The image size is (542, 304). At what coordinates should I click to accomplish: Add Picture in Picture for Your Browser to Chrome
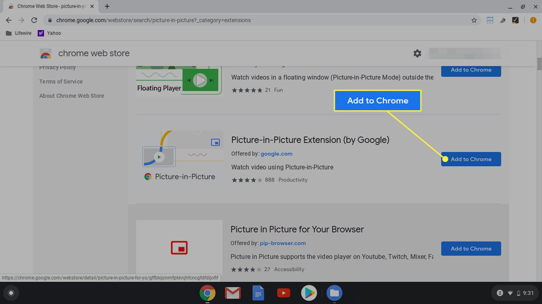(471, 249)
